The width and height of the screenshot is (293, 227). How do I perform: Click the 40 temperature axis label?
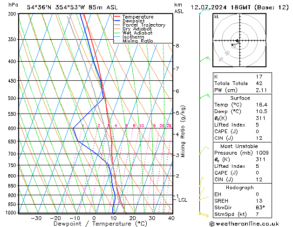coord(171,218)
